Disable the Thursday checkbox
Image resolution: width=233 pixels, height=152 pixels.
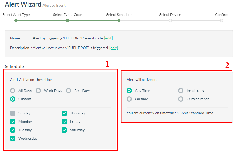coord(64,113)
